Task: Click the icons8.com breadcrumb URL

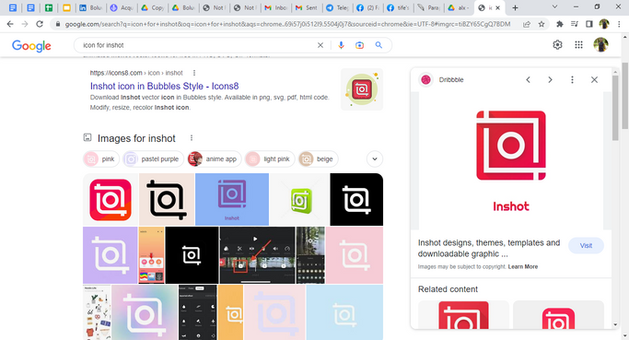Action: 136,73
